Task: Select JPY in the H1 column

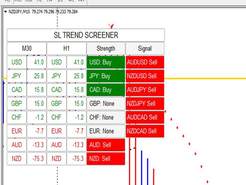Action: 57,76
